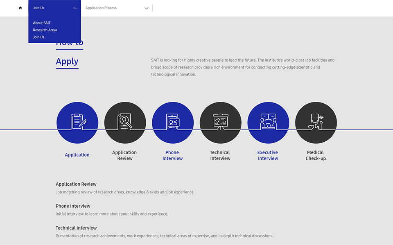Pick Join Us entry in dropdown list
Screen dimensions: 393x245
[39, 37]
